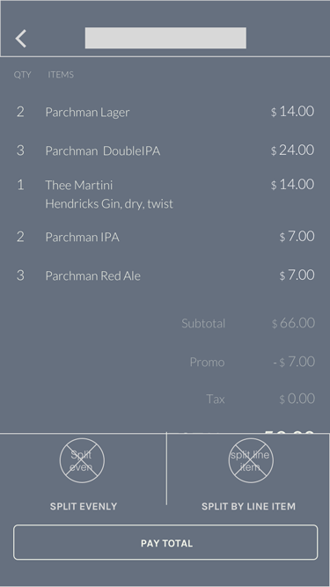Click the Subtotal $66.00 amount
Screen dimensions: 330x587
point(293,323)
